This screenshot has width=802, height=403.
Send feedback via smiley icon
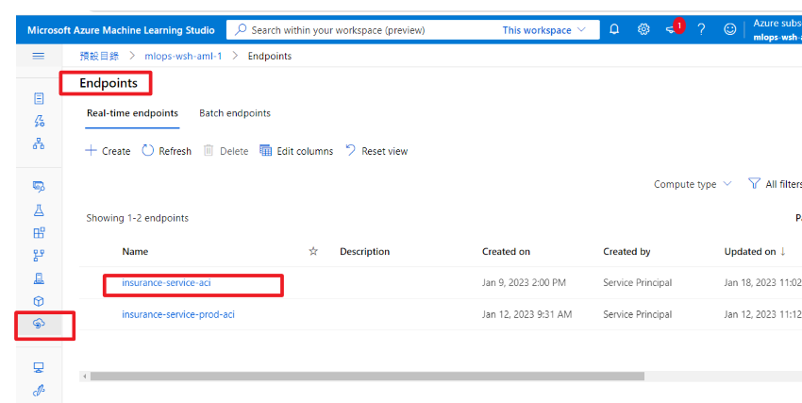730,29
